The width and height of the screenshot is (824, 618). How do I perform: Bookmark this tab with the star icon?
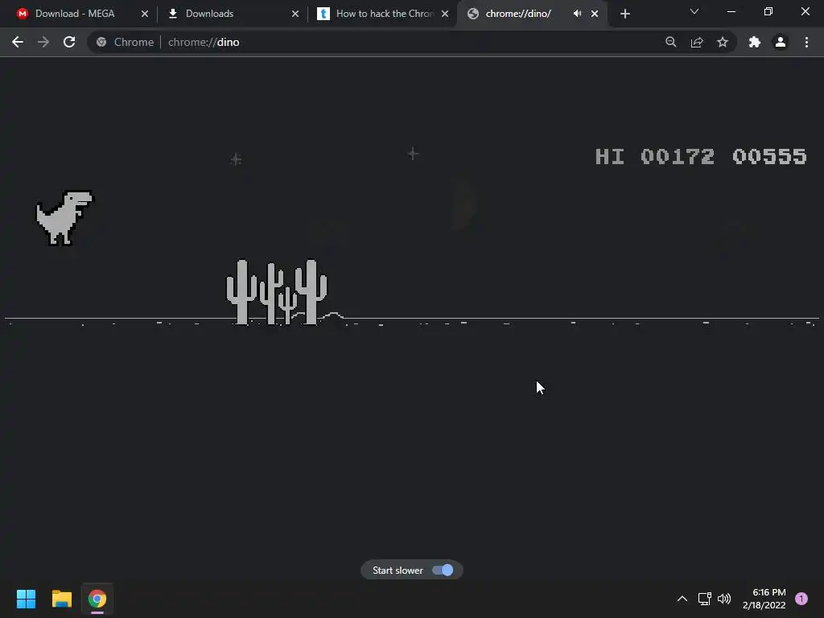coord(723,42)
